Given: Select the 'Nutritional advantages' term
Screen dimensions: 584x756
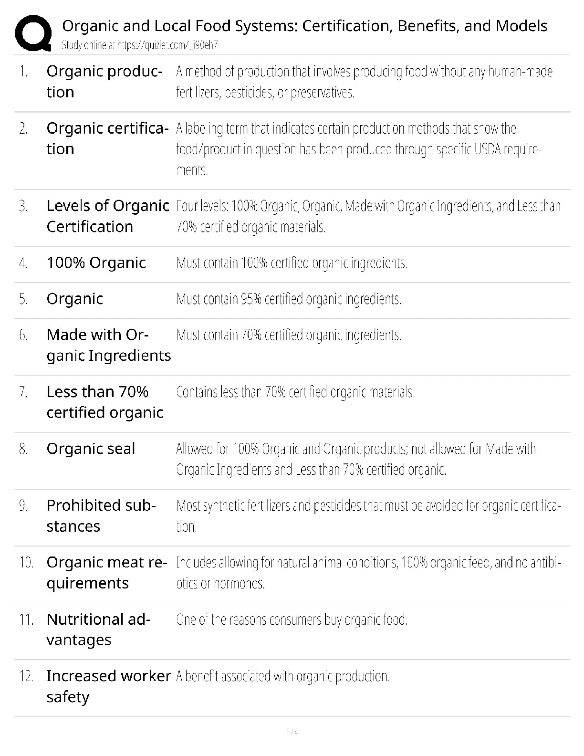Looking at the screenshot, I should [x=98, y=629].
